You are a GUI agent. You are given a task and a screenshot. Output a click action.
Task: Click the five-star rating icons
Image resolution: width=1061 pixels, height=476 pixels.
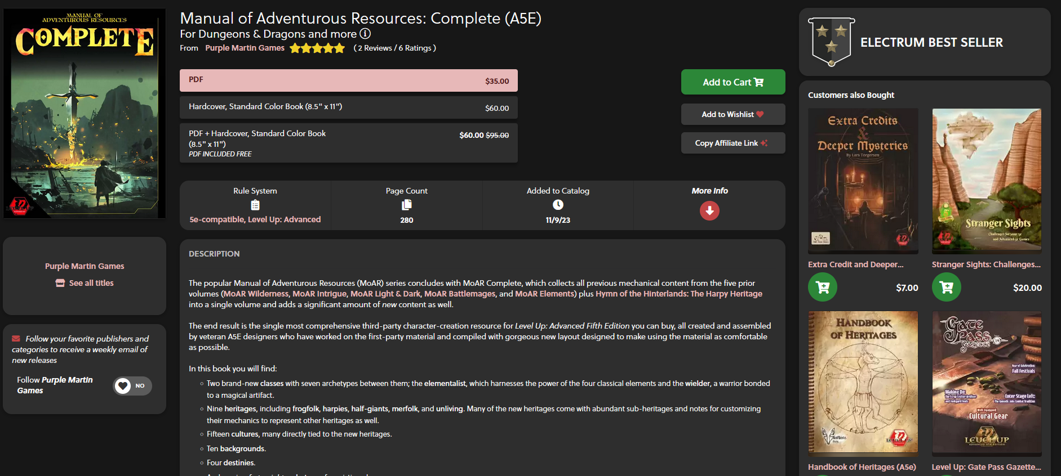point(317,48)
